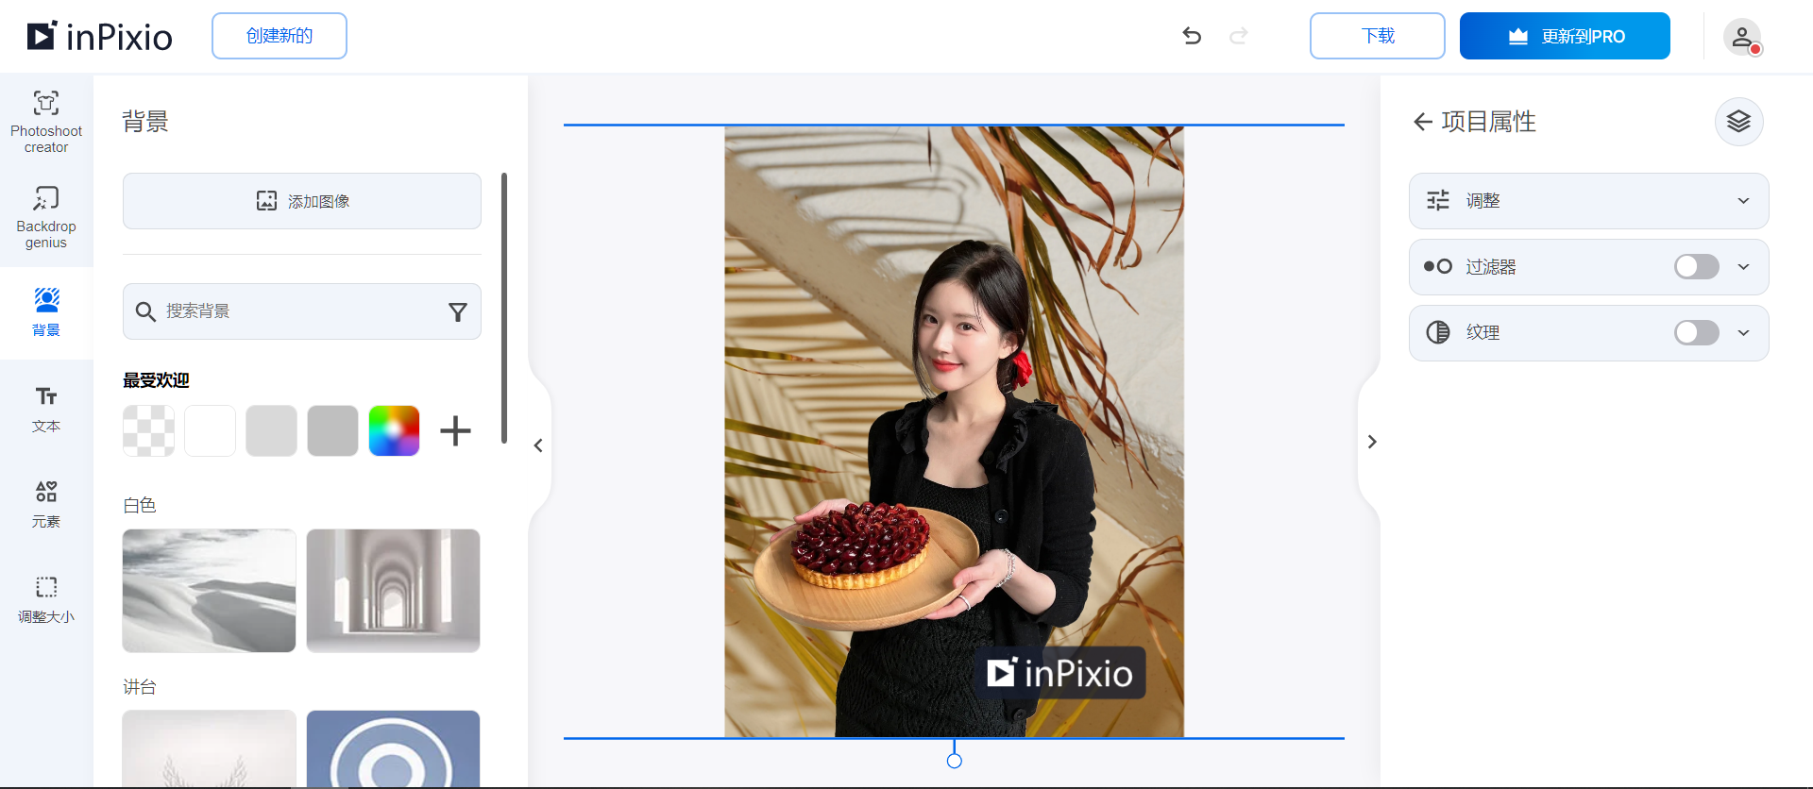This screenshot has height=789, width=1813.
Task: Select the medium gray background swatch
Action: pyautogui.click(x=332, y=431)
